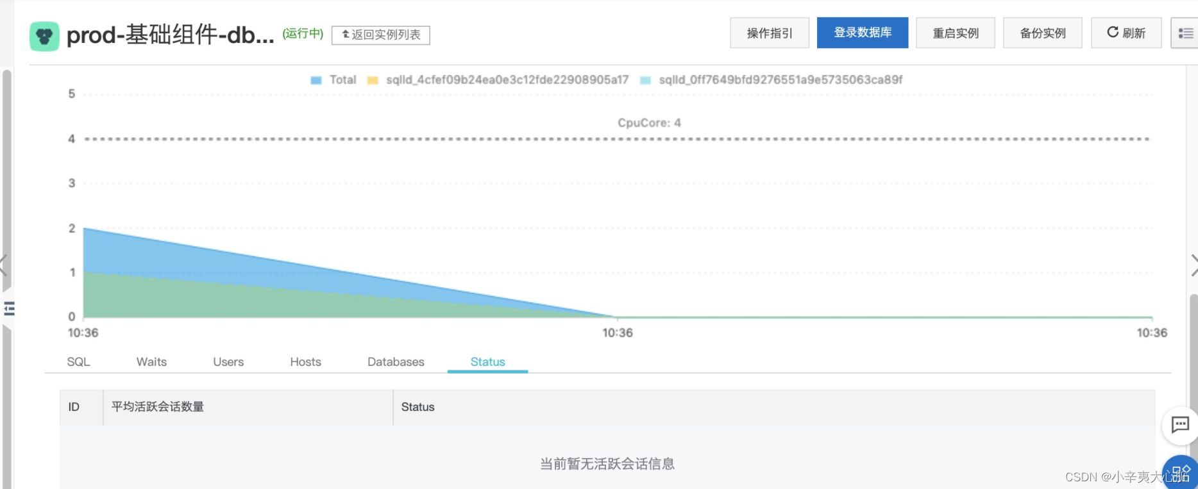Switch to the Hosts tab
Image resolution: width=1198 pixels, height=489 pixels.
305,361
